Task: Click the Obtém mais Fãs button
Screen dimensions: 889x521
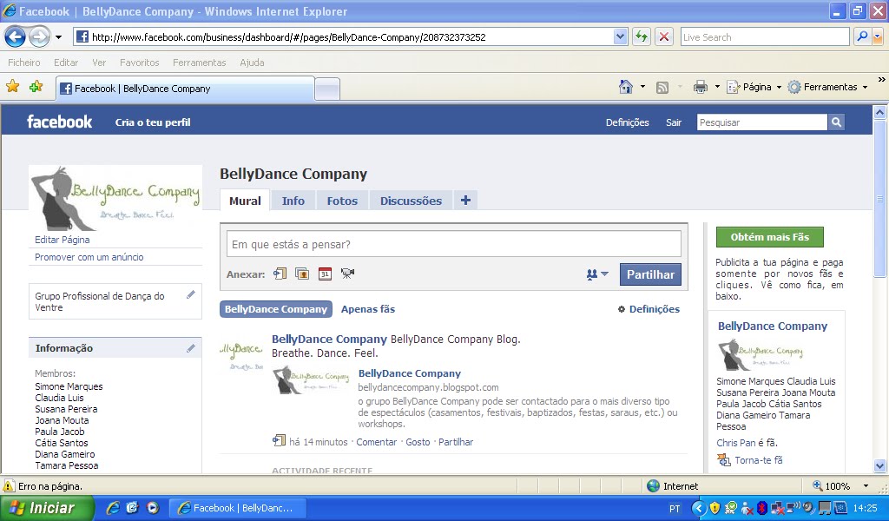Action: [770, 237]
